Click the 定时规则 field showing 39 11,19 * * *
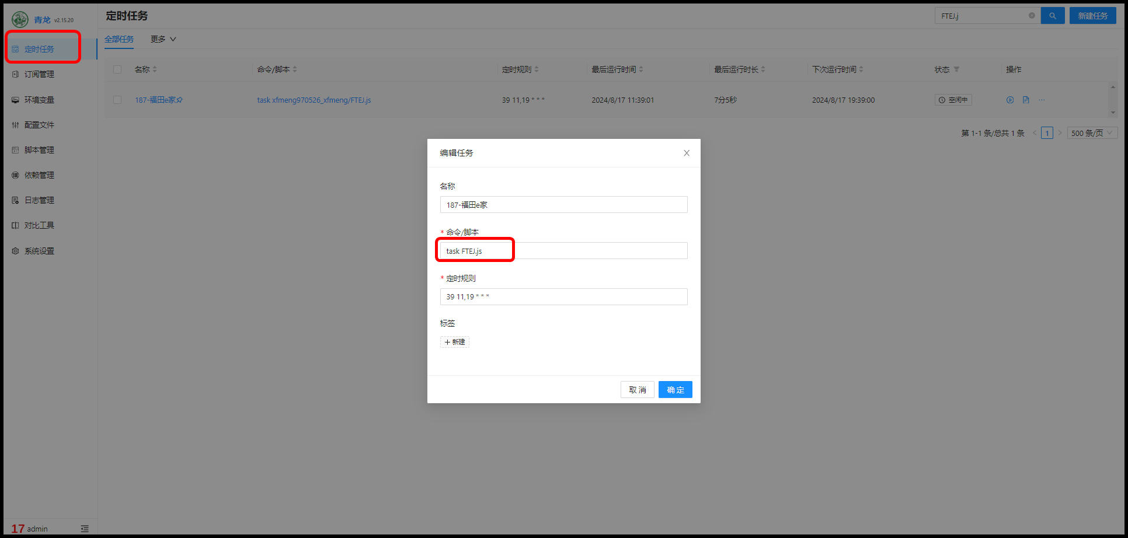Image resolution: width=1128 pixels, height=538 pixels. click(563, 296)
